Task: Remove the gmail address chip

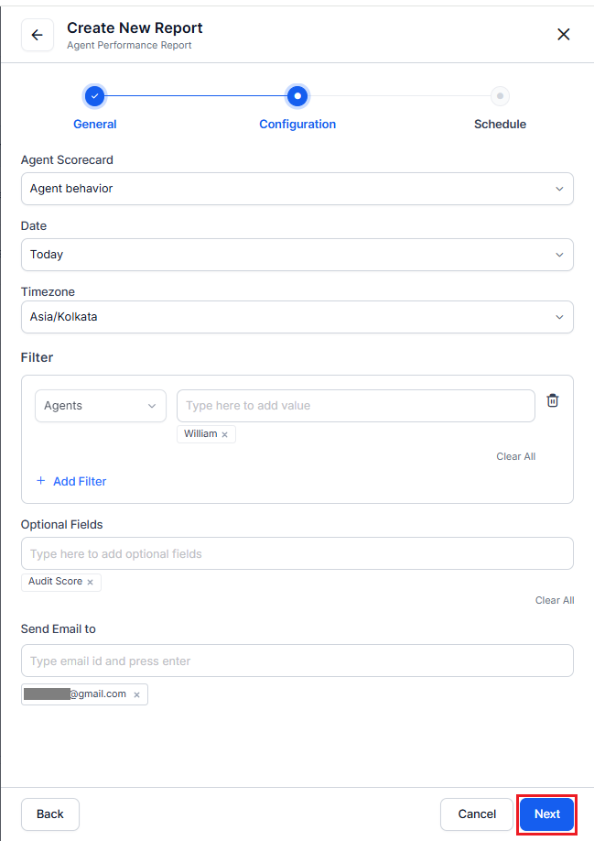Action: (136, 694)
